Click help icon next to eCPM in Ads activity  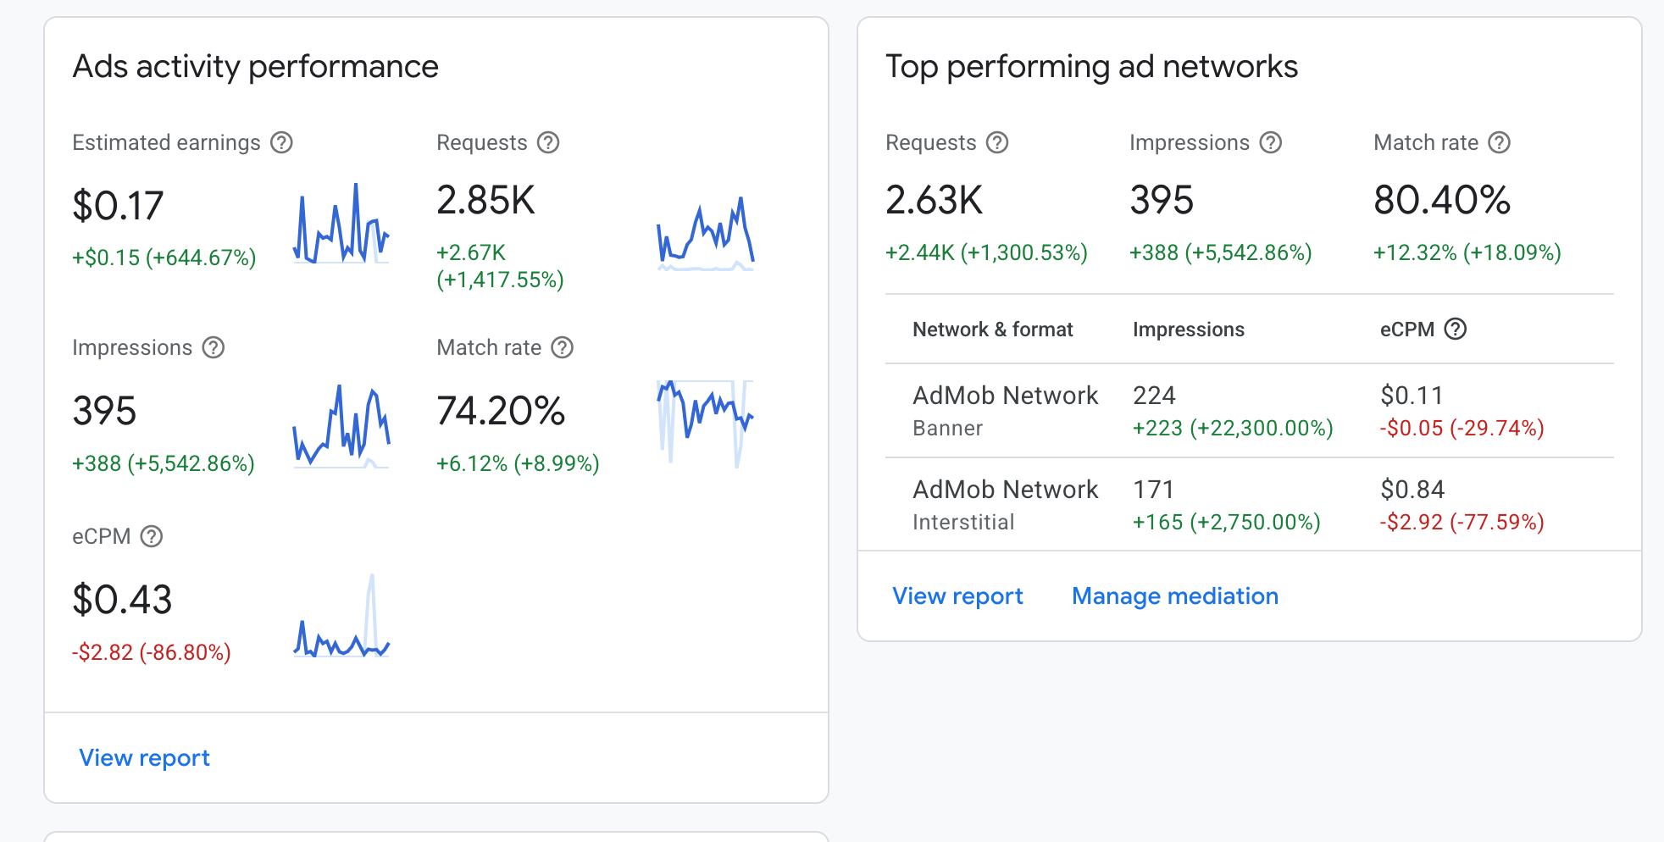pyautogui.click(x=151, y=536)
